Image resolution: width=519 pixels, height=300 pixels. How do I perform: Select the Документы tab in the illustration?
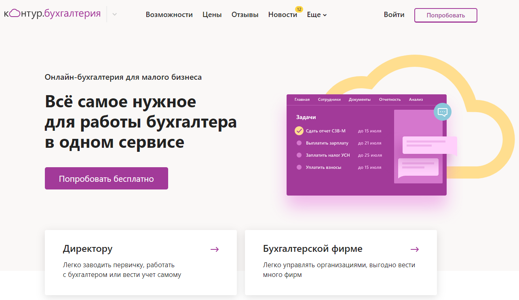tap(360, 100)
